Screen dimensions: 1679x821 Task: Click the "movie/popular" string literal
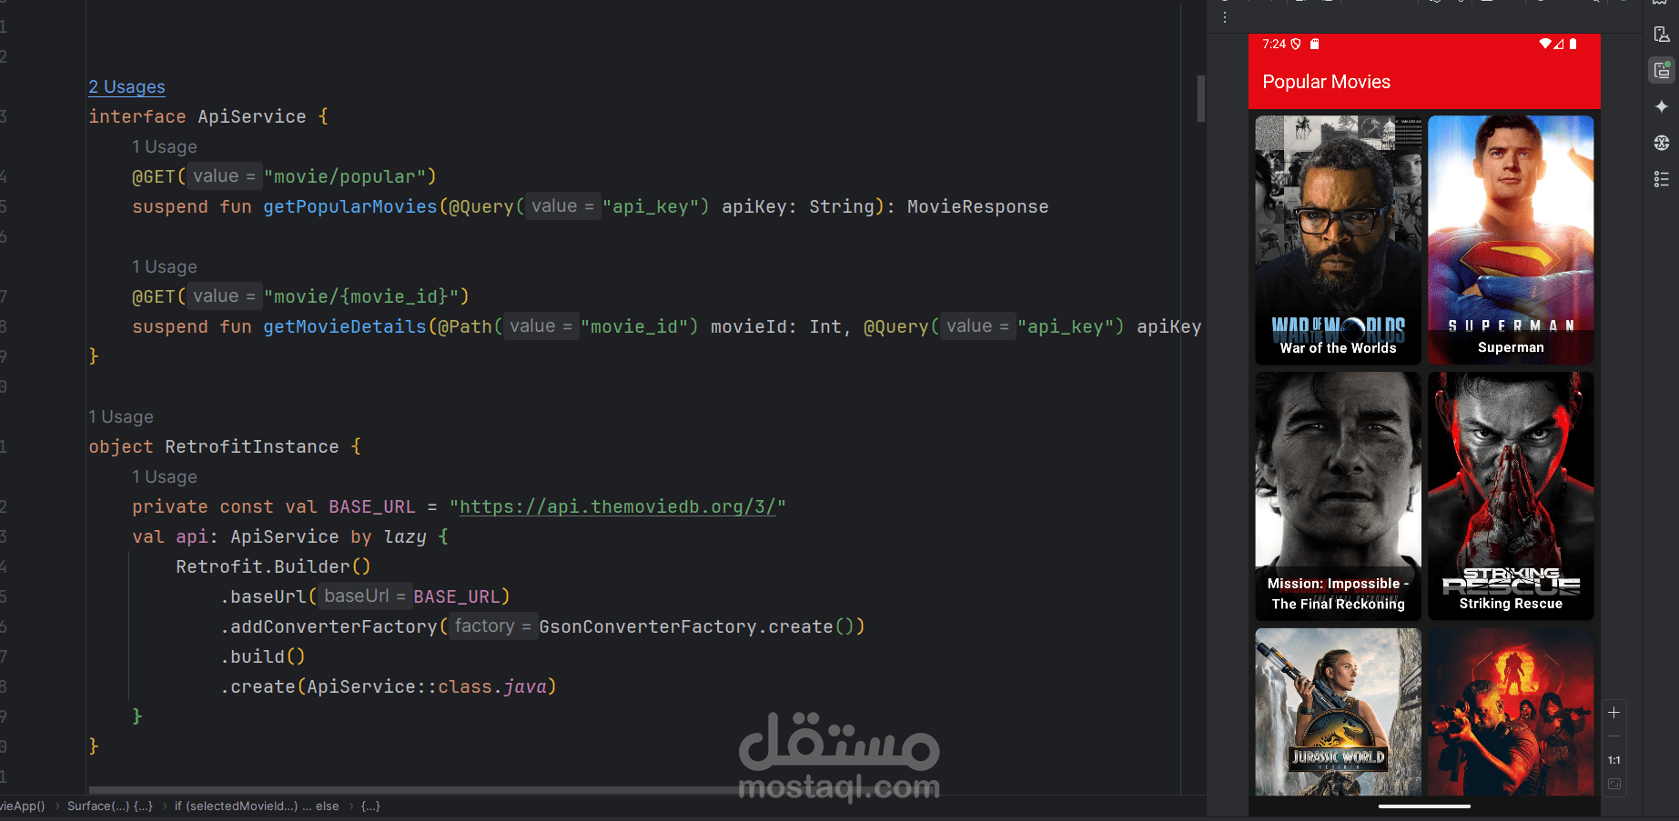coord(345,176)
